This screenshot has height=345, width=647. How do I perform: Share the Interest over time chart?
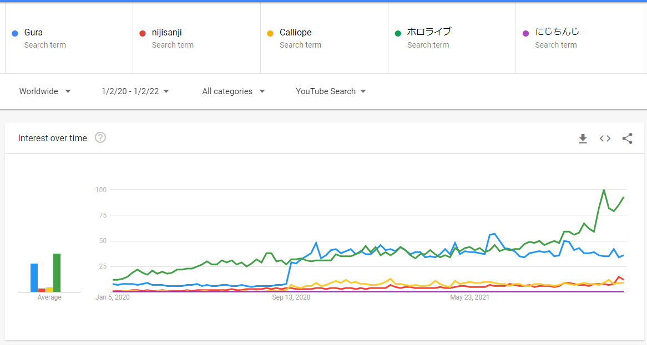point(627,139)
